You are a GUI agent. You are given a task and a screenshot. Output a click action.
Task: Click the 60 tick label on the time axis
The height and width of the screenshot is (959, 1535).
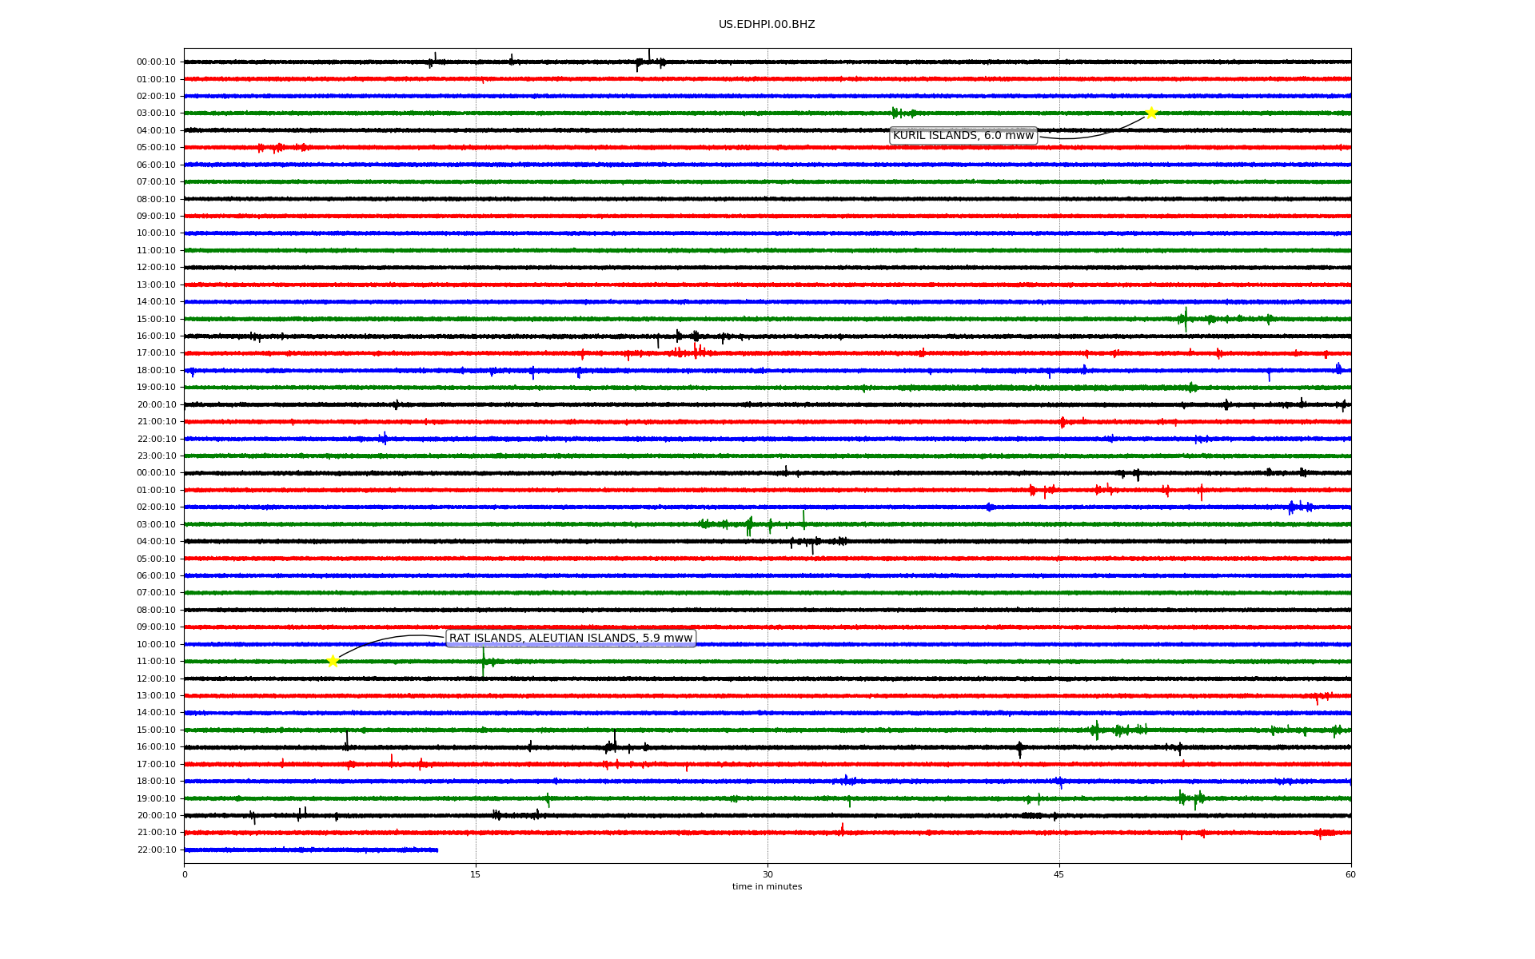pyautogui.click(x=1350, y=874)
